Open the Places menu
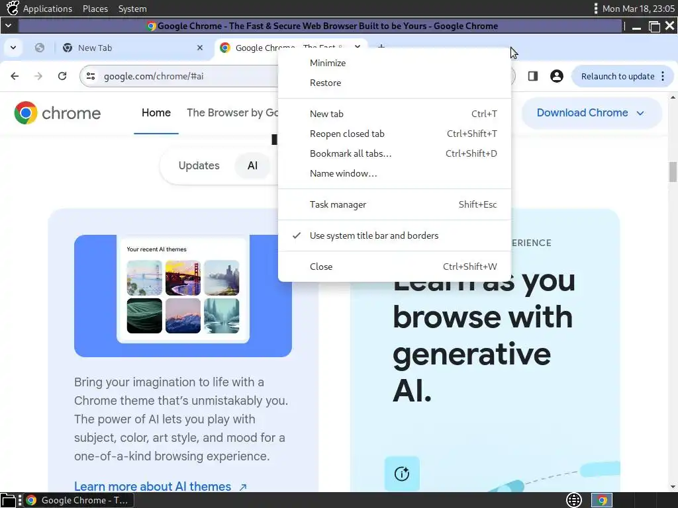This screenshot has width=678, height=508. point(95,9)
